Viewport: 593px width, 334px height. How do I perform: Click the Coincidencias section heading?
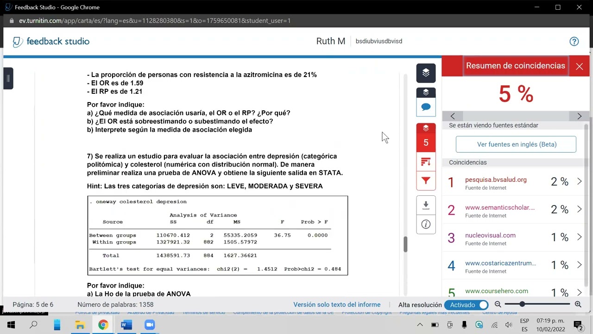point(468,162)
